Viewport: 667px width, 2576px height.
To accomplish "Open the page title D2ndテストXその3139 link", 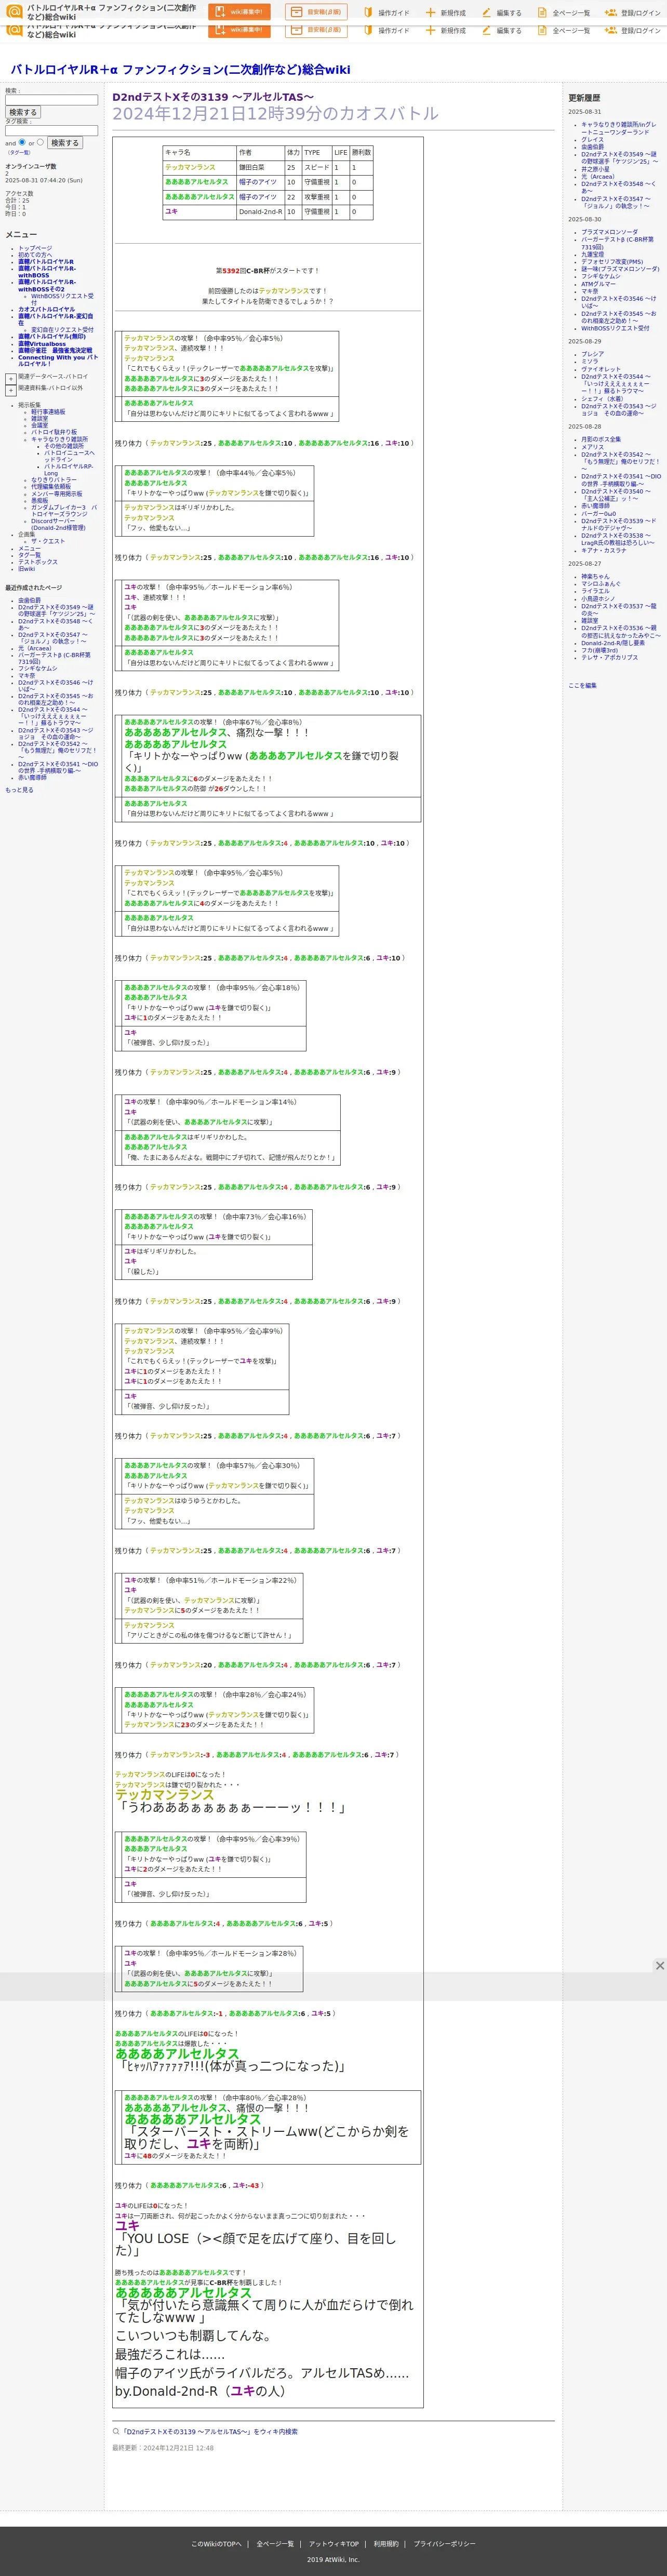I will [213, 97].
